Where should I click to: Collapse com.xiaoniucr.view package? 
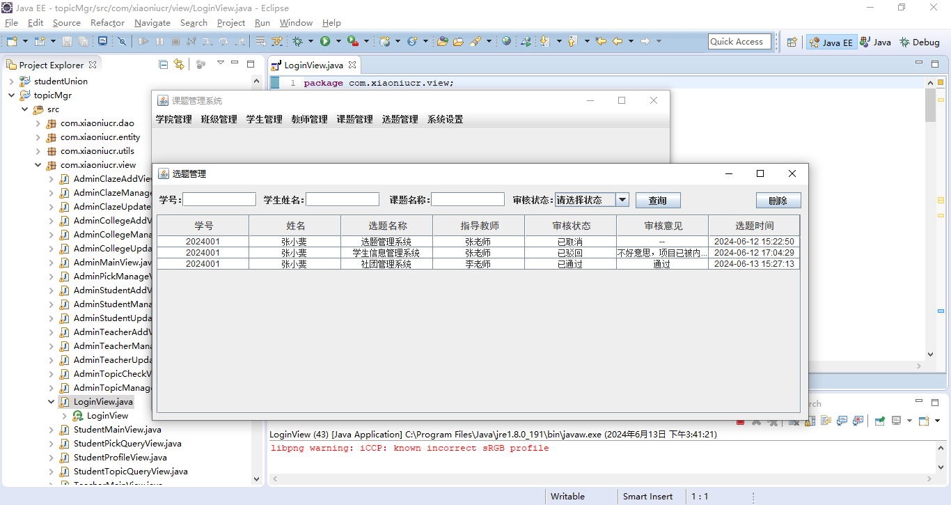click(38, 165)
